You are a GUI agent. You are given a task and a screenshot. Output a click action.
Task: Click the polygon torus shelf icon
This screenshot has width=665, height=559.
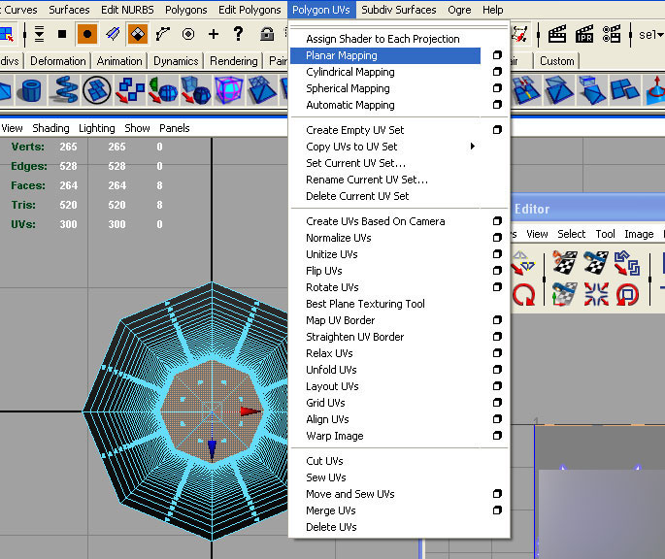pyautogui.click(x=31, y=90)
